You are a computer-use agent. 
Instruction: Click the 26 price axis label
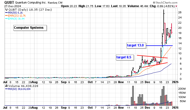tap(180, 12)
